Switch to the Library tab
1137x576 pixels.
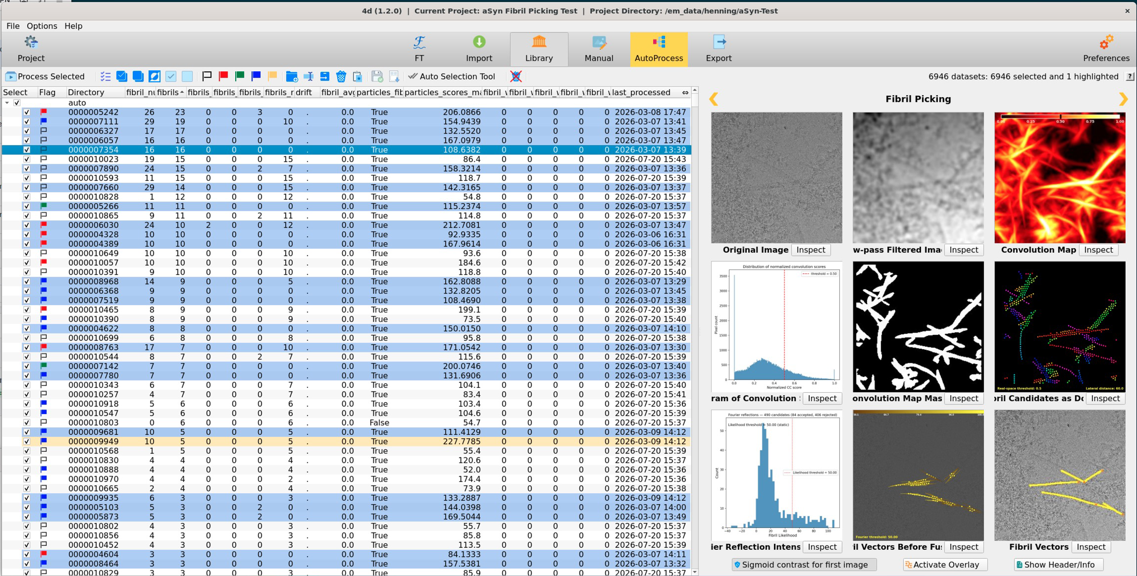(539, 49)
